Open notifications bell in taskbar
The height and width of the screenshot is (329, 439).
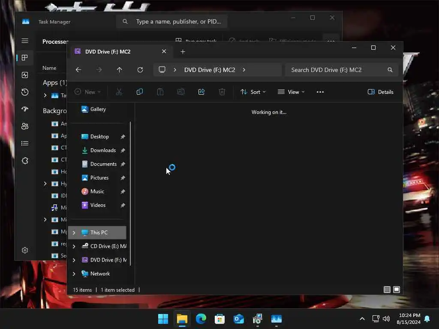(x=427, y=319)
